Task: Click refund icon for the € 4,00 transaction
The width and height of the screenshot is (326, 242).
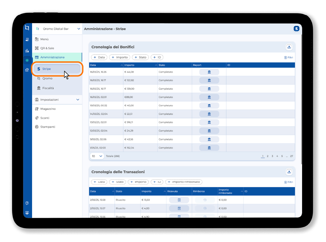Action: tap(205, 208)
